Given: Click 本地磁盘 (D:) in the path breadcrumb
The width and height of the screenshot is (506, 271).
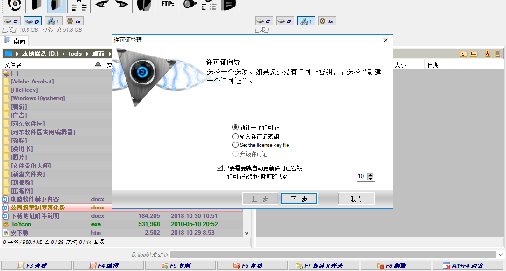Looking at the screenshot, I should tap(40, 54).
